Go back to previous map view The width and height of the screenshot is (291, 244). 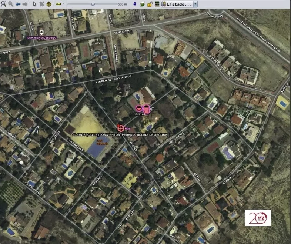(18, 4)
